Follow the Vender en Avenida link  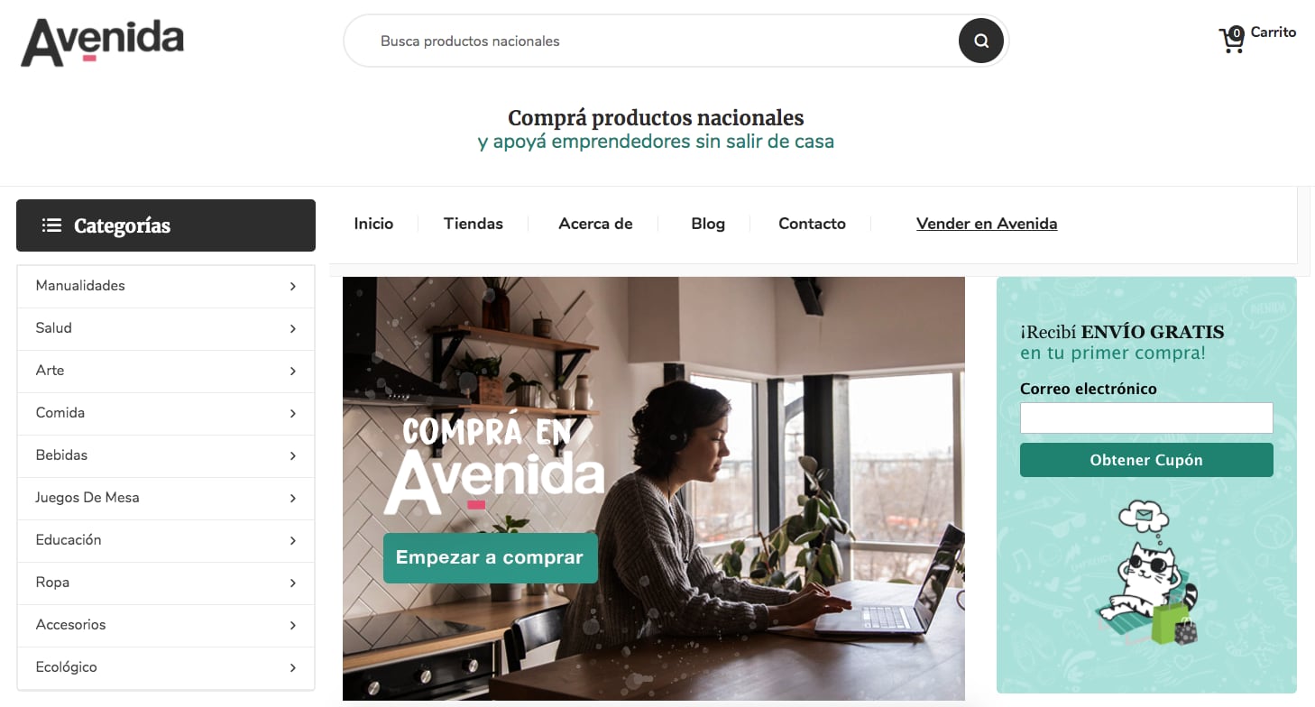[x=987, y=224]
